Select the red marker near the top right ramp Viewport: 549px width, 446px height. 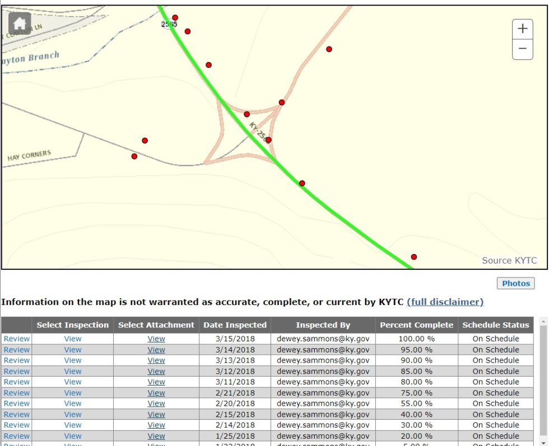(329, 49)
